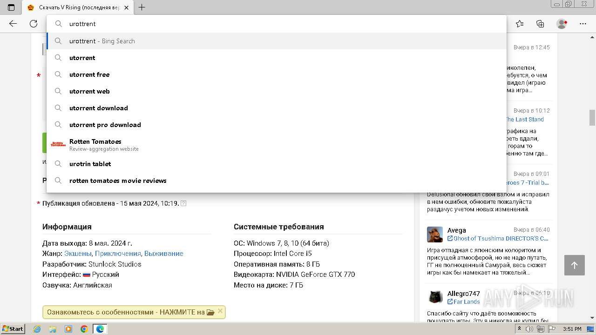Open the Favorites star icon
This screenshot has height=335, width=596.
click(520, 24)
